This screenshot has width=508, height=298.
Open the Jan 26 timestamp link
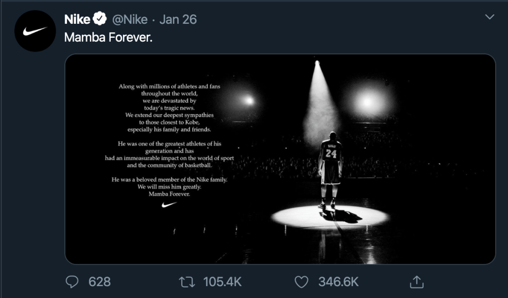[x=178, y=19]
